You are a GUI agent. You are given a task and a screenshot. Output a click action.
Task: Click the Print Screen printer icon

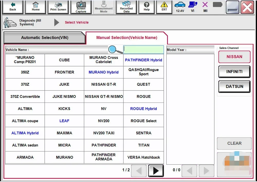click(58, 7)
